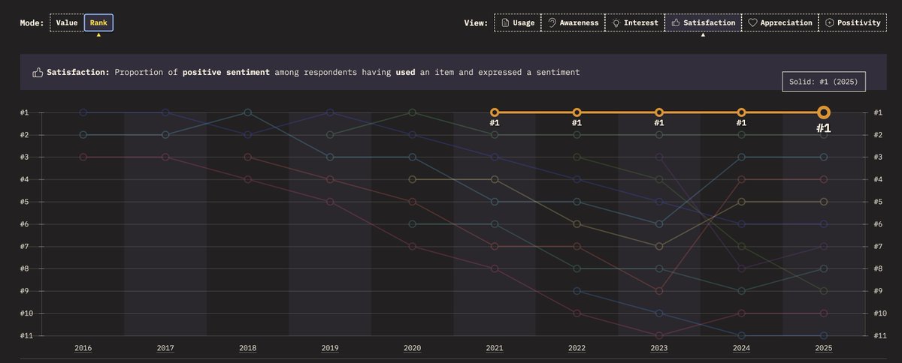Click the 2020 year link
This screenshot has height=363, width=902.
(412, 348)
